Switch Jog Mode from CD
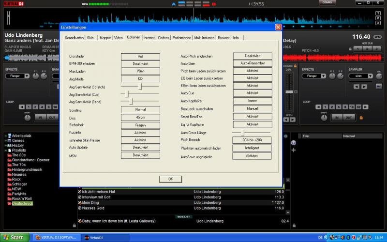 [x=140, y=78]
